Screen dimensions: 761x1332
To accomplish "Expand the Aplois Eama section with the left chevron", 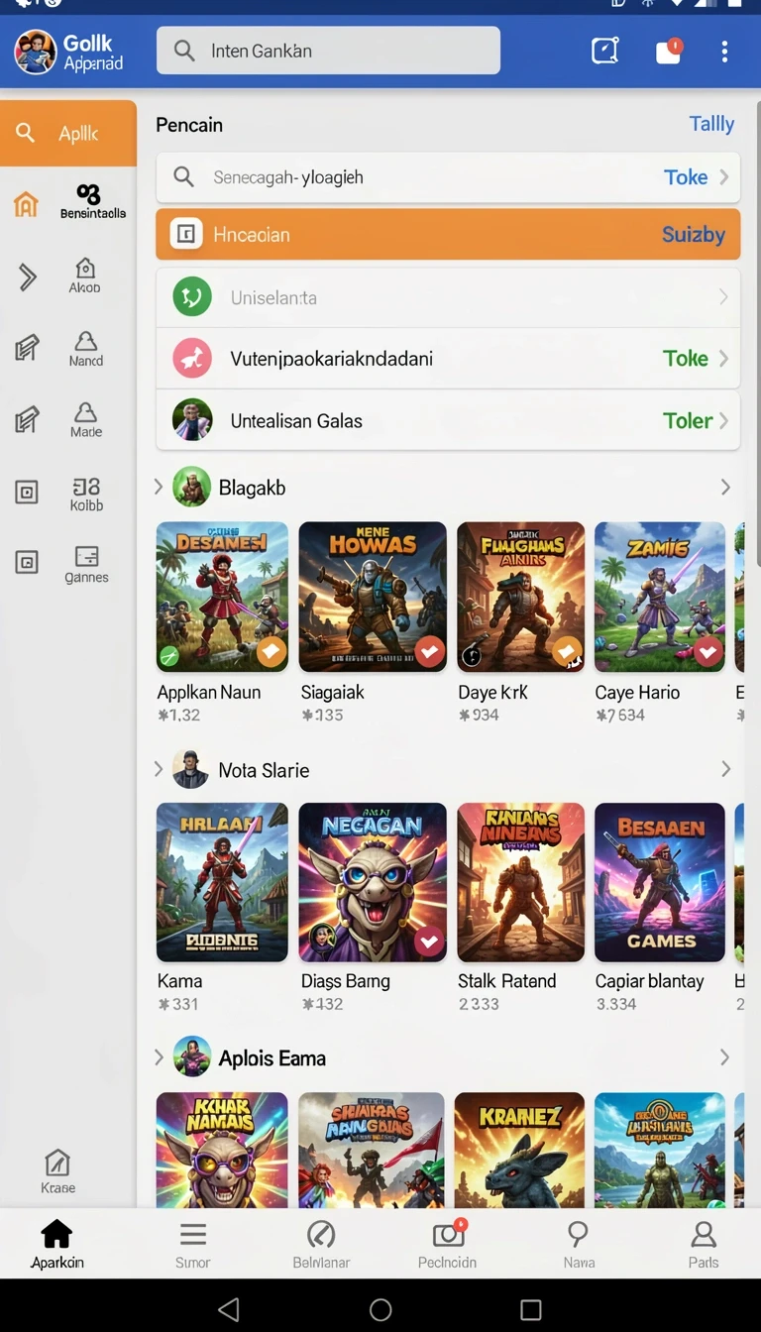I will coord(159,1057).
